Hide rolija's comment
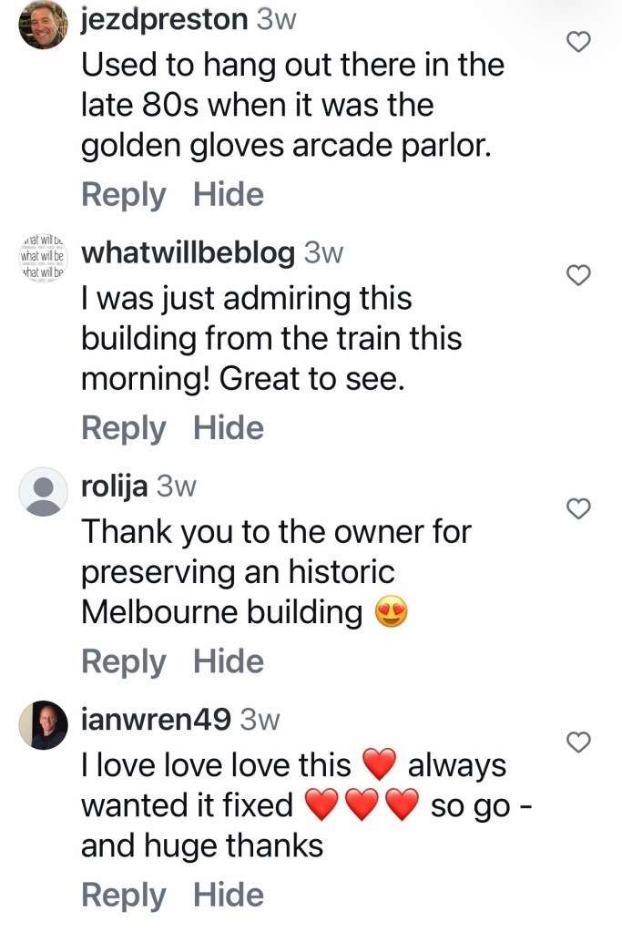 click(229, 661)
